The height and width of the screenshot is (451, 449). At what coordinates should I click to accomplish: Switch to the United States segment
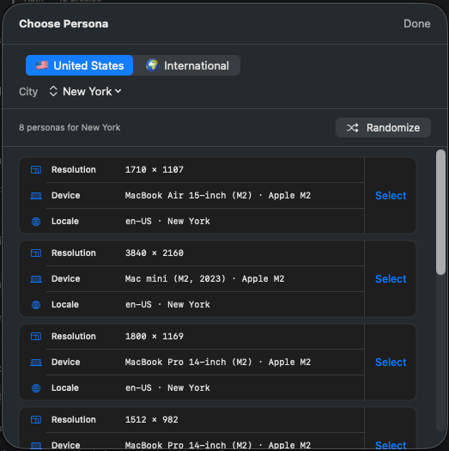pyautogui.click(x=79, y=65)
